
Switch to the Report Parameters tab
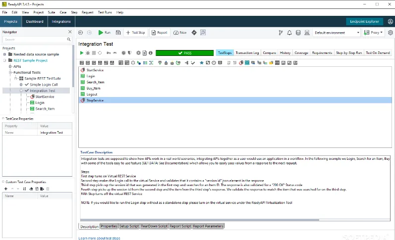(208, 226)
